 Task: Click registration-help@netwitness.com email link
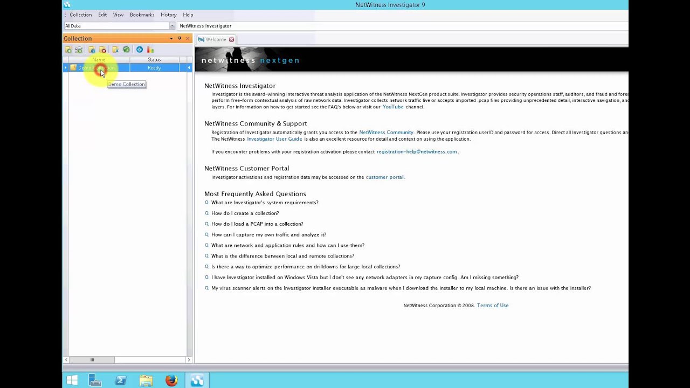tap(417, 151)
